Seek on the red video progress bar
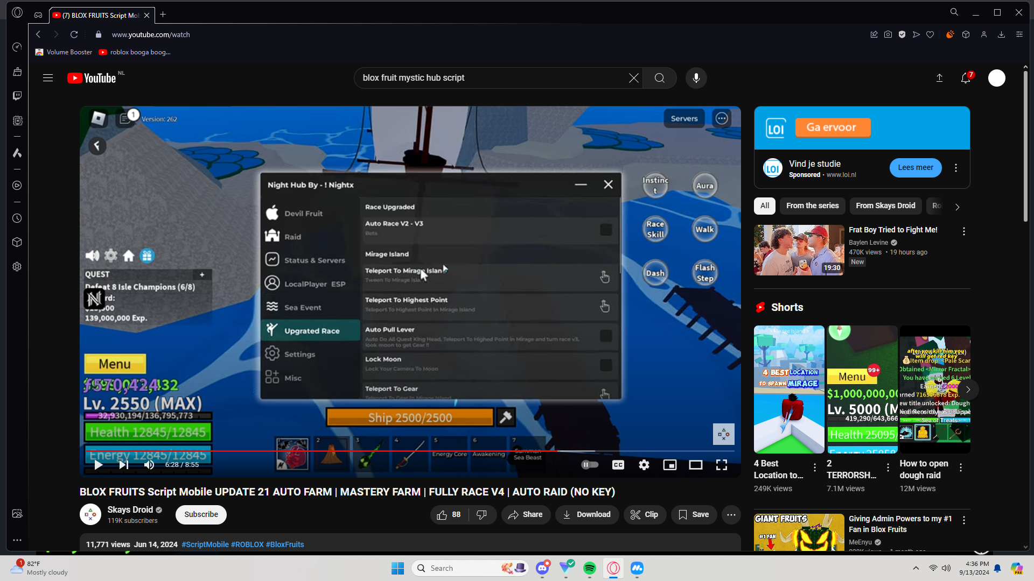This screenshot has height=581, width=1034. click(x=410, y=451)
